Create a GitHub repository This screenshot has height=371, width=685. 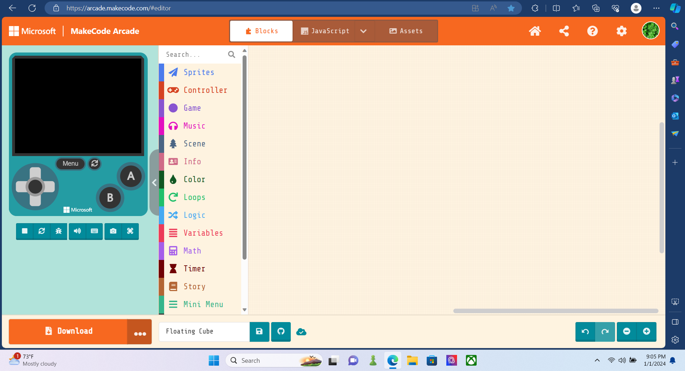(281, 332)
